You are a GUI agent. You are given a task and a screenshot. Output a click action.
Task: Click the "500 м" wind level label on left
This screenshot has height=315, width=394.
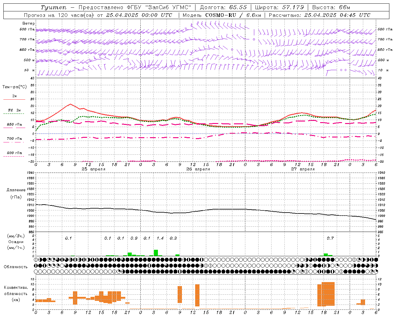pyautogui.click(x=29, y=60)
